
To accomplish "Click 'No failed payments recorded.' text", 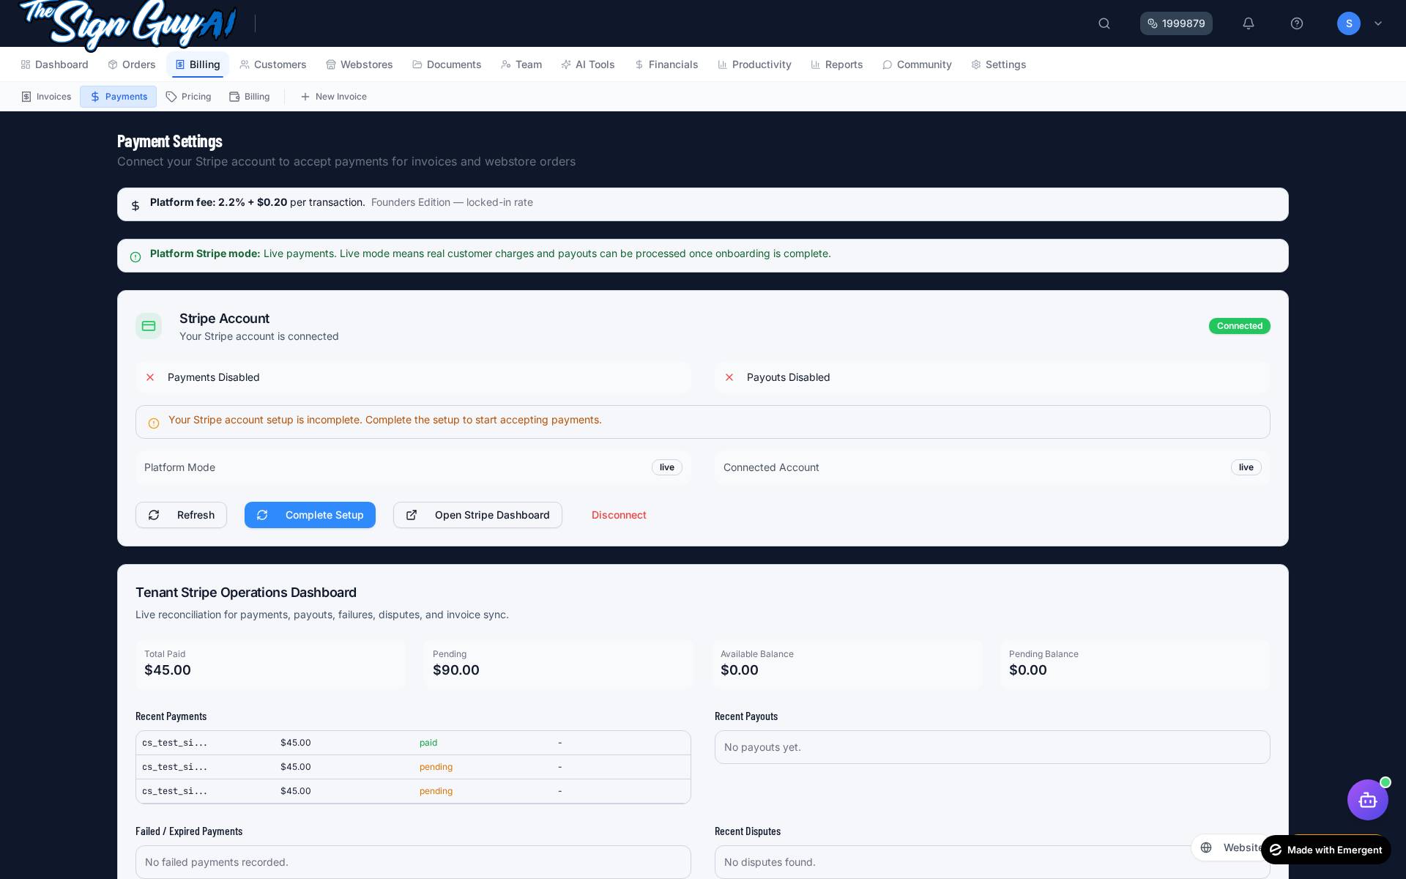I will [x=217, y=862].
